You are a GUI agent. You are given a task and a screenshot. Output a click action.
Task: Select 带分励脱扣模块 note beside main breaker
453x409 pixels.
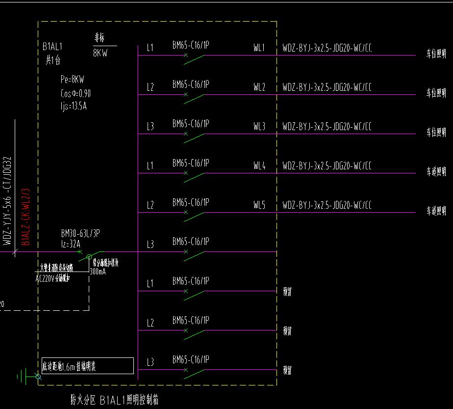point(105,262)
